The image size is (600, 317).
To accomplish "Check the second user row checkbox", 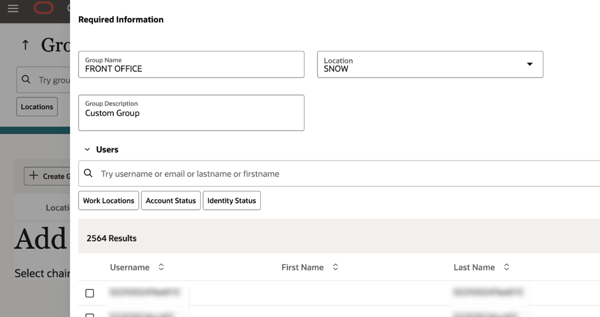I will tap(90, 315).
